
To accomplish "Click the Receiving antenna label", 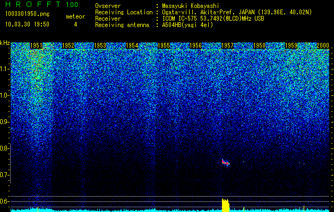I will tap(122, 25).
